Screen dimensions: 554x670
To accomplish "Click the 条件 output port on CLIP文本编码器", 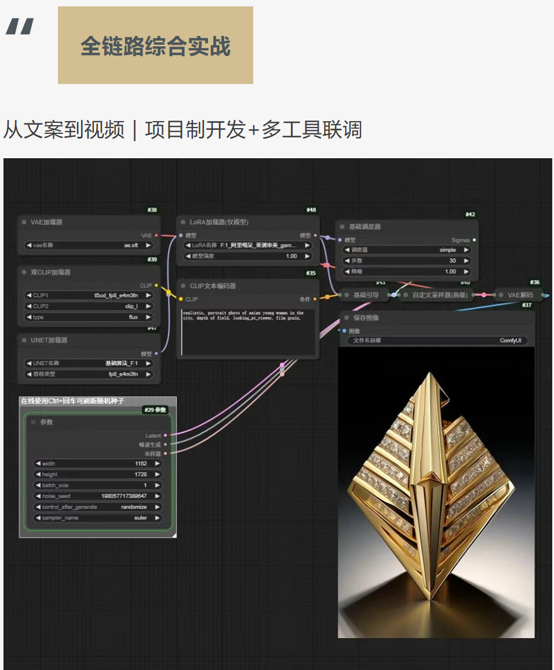I will (x=315, y=299).
